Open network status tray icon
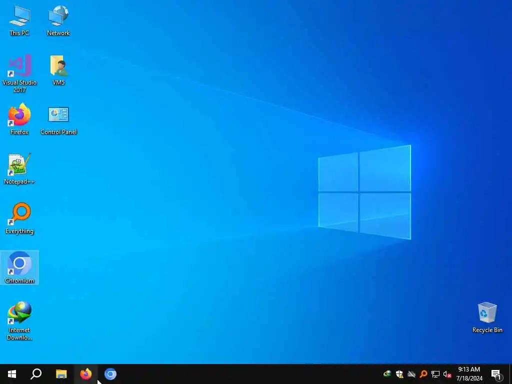 [x=435, y=374]
